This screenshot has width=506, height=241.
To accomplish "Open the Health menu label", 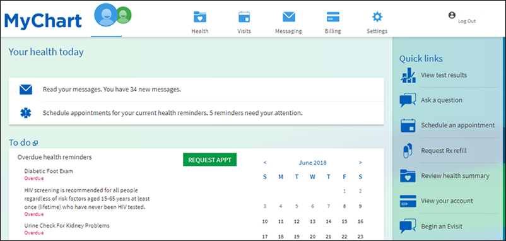I will click(200, 32).
